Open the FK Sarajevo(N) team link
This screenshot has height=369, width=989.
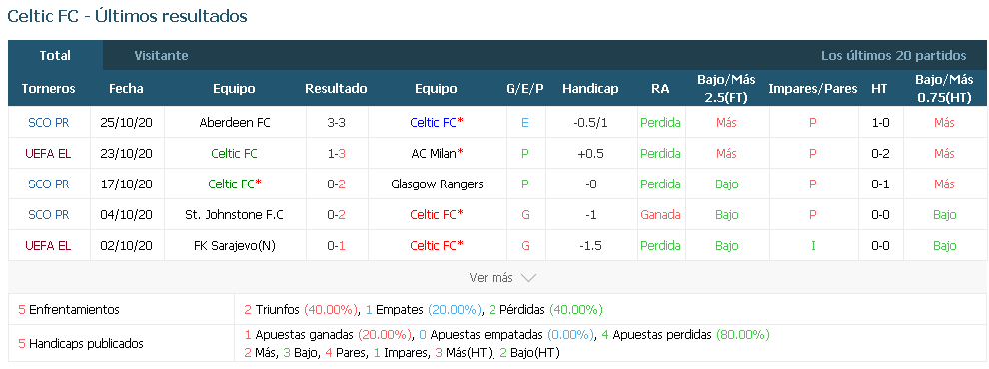(234, 245)
